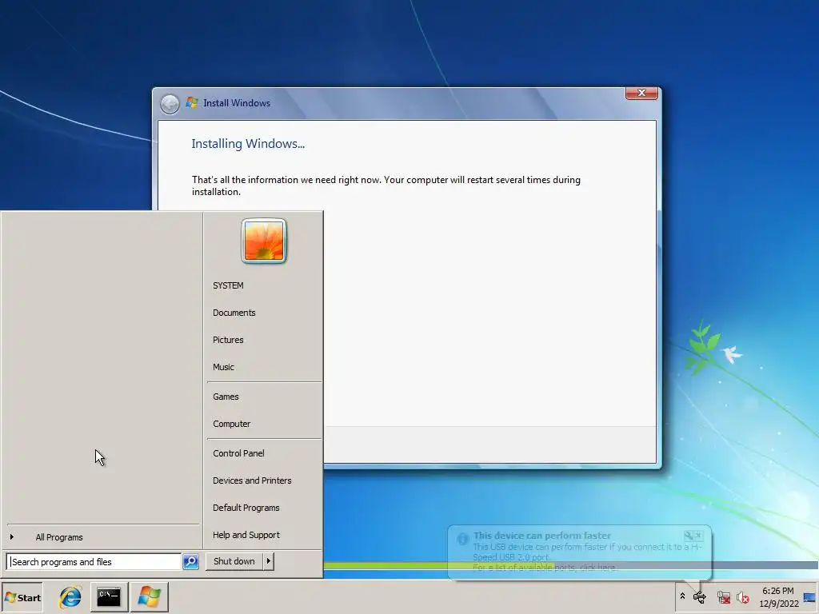
Task: Open Default Programs entry
Action: [x=246, y=508]
